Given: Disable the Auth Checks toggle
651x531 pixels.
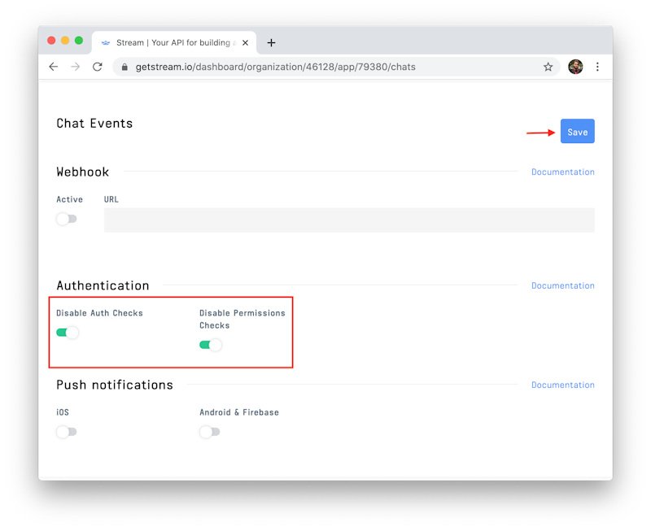Looking at the screenshot, I should pyautogui.click(x=68, y=333).
